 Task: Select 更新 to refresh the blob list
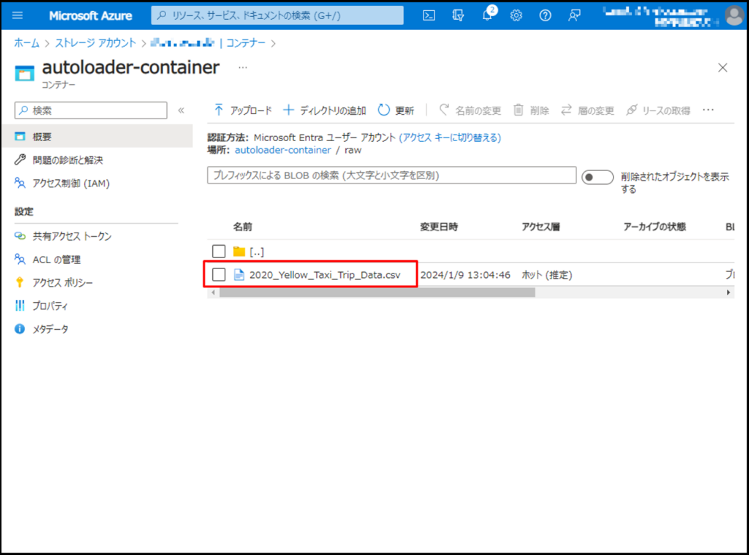(x=396, y=110)
